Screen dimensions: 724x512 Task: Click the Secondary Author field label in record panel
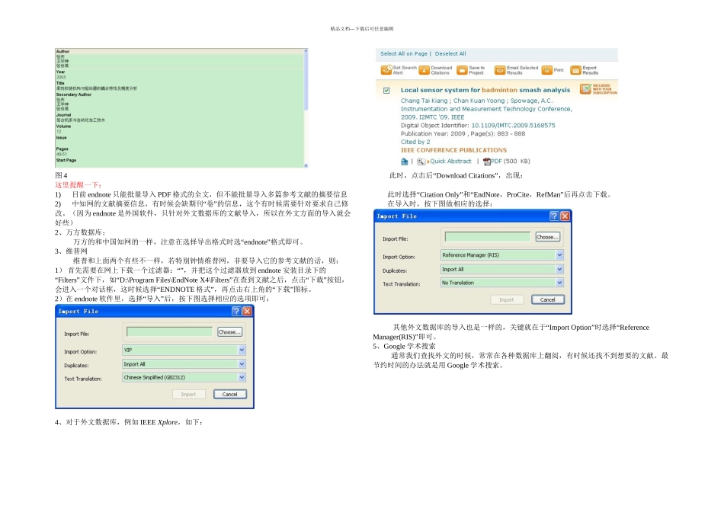pos(74,94)
